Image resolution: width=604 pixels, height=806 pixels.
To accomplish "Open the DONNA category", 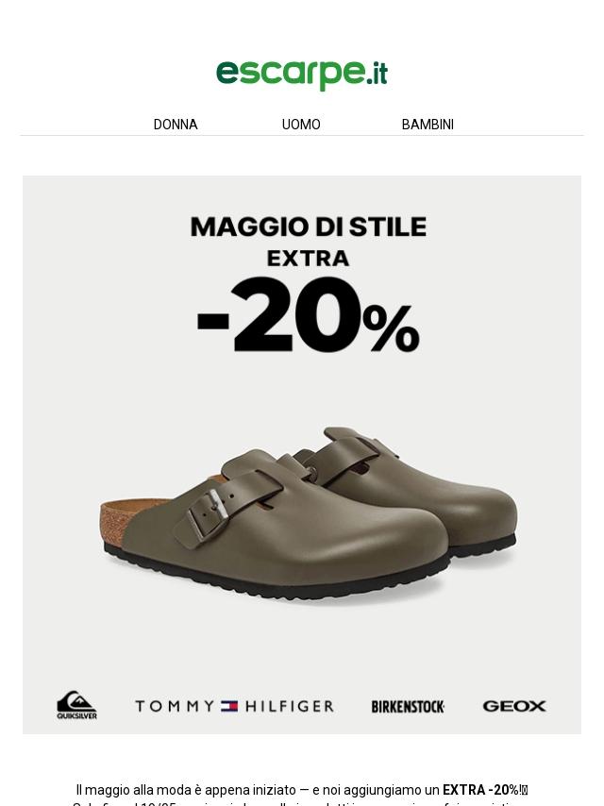I will tap(176, 125).
